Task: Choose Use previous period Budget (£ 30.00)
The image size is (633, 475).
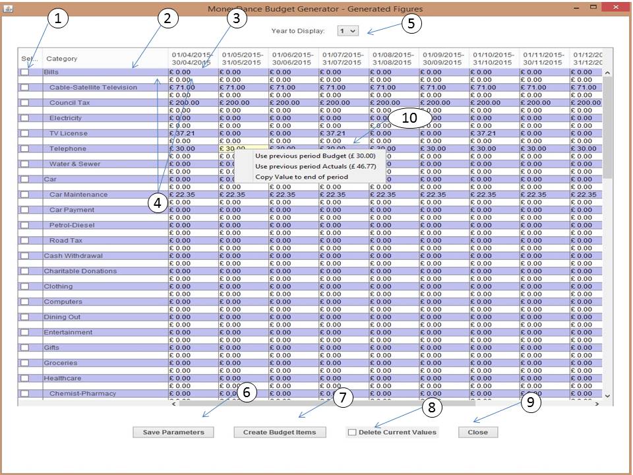Action: point(315,156)
